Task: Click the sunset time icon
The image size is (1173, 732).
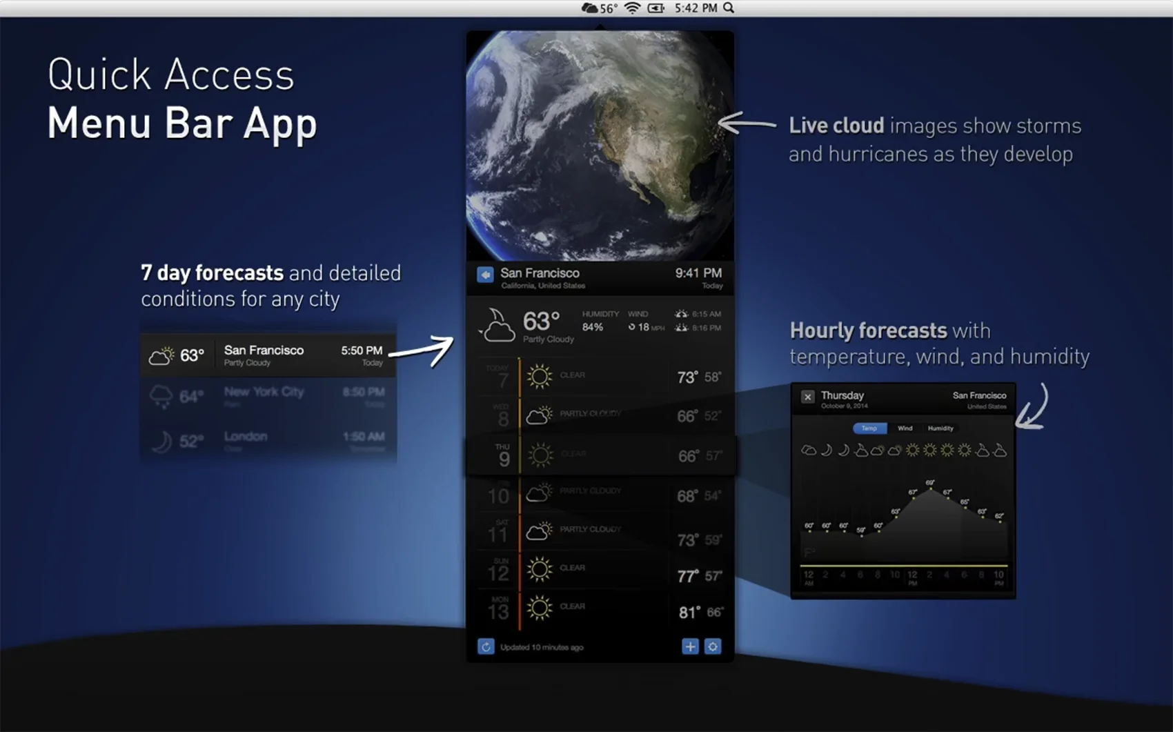Action: click(682, 328)
